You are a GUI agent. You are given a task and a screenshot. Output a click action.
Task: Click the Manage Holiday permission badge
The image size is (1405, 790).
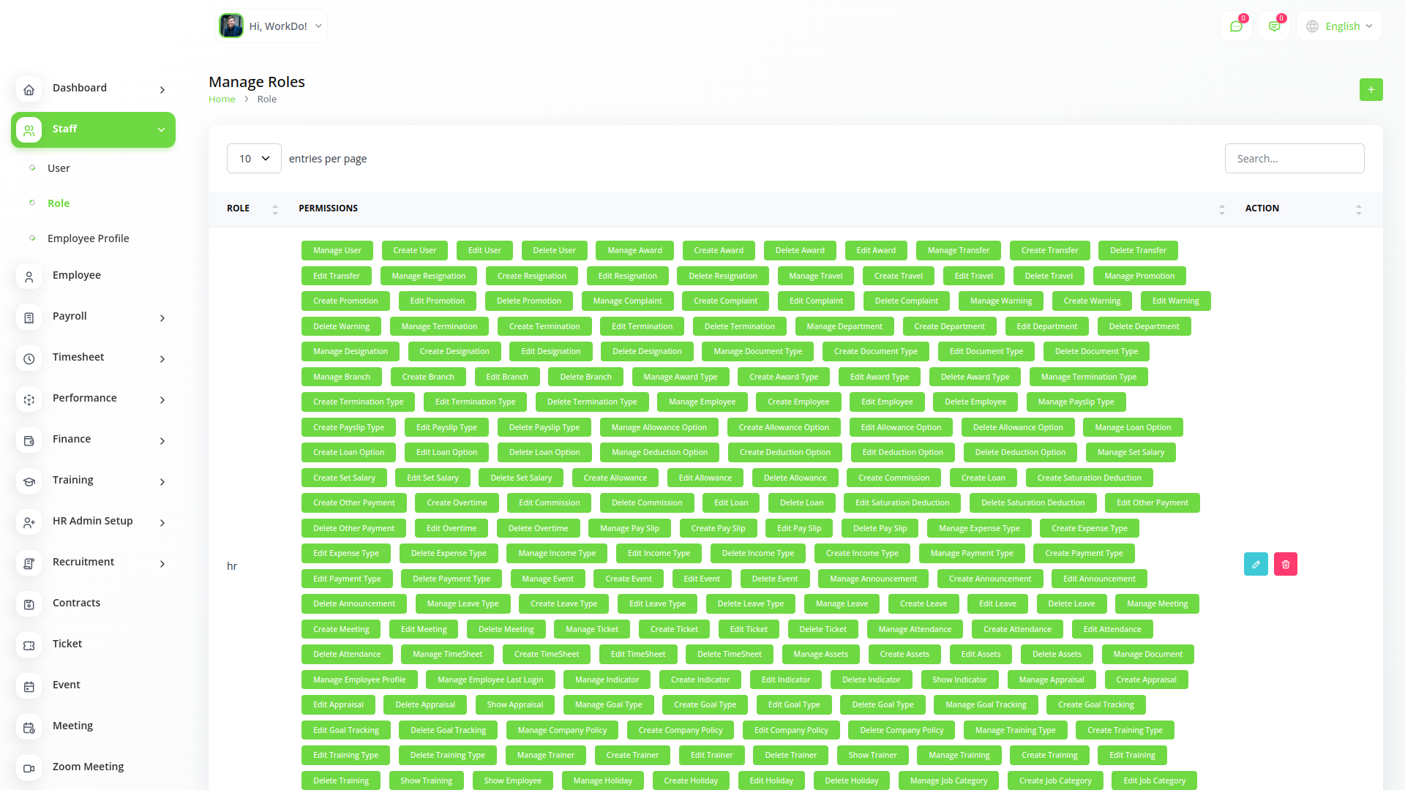point(603,780)
